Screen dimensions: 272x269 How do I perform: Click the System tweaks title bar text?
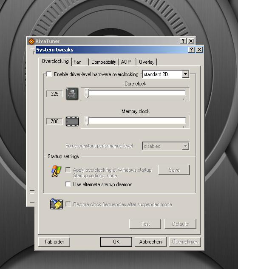[x=55, y=50]
